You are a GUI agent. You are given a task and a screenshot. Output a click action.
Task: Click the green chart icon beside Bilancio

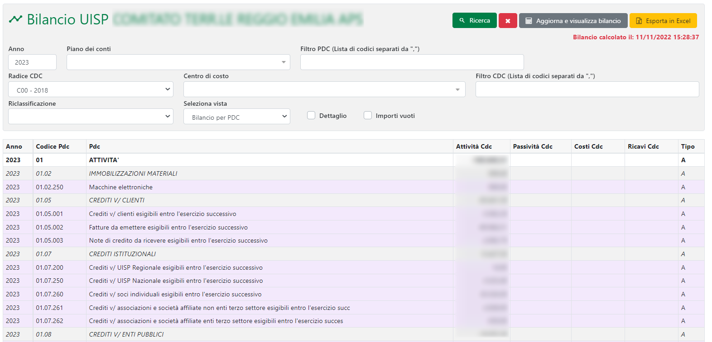click(x=15, y=19)
